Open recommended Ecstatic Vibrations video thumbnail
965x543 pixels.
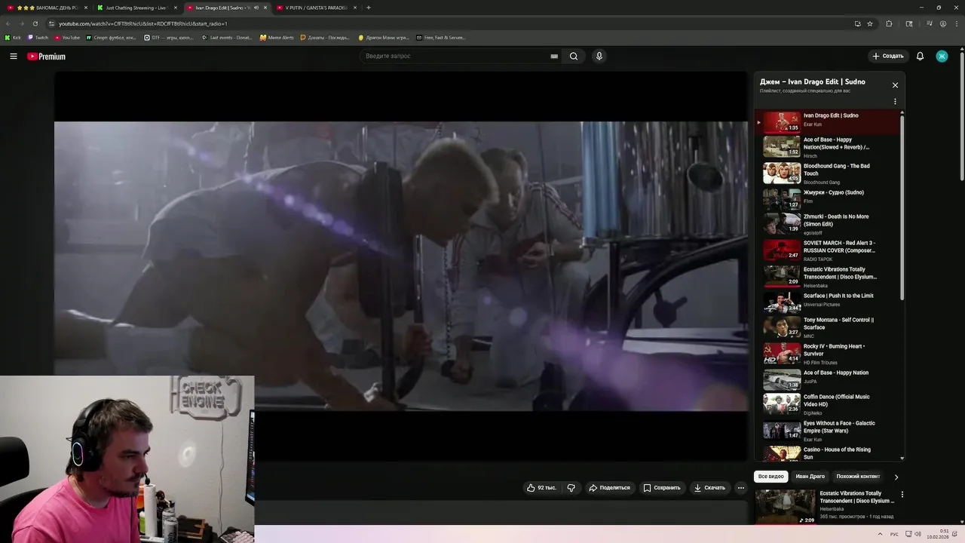(785, 507)
